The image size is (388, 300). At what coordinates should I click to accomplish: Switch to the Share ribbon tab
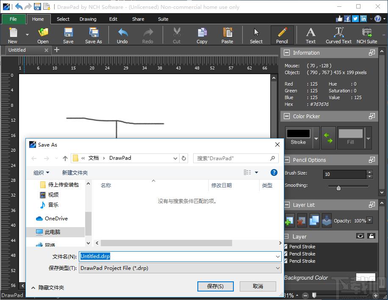pos(138,19)
